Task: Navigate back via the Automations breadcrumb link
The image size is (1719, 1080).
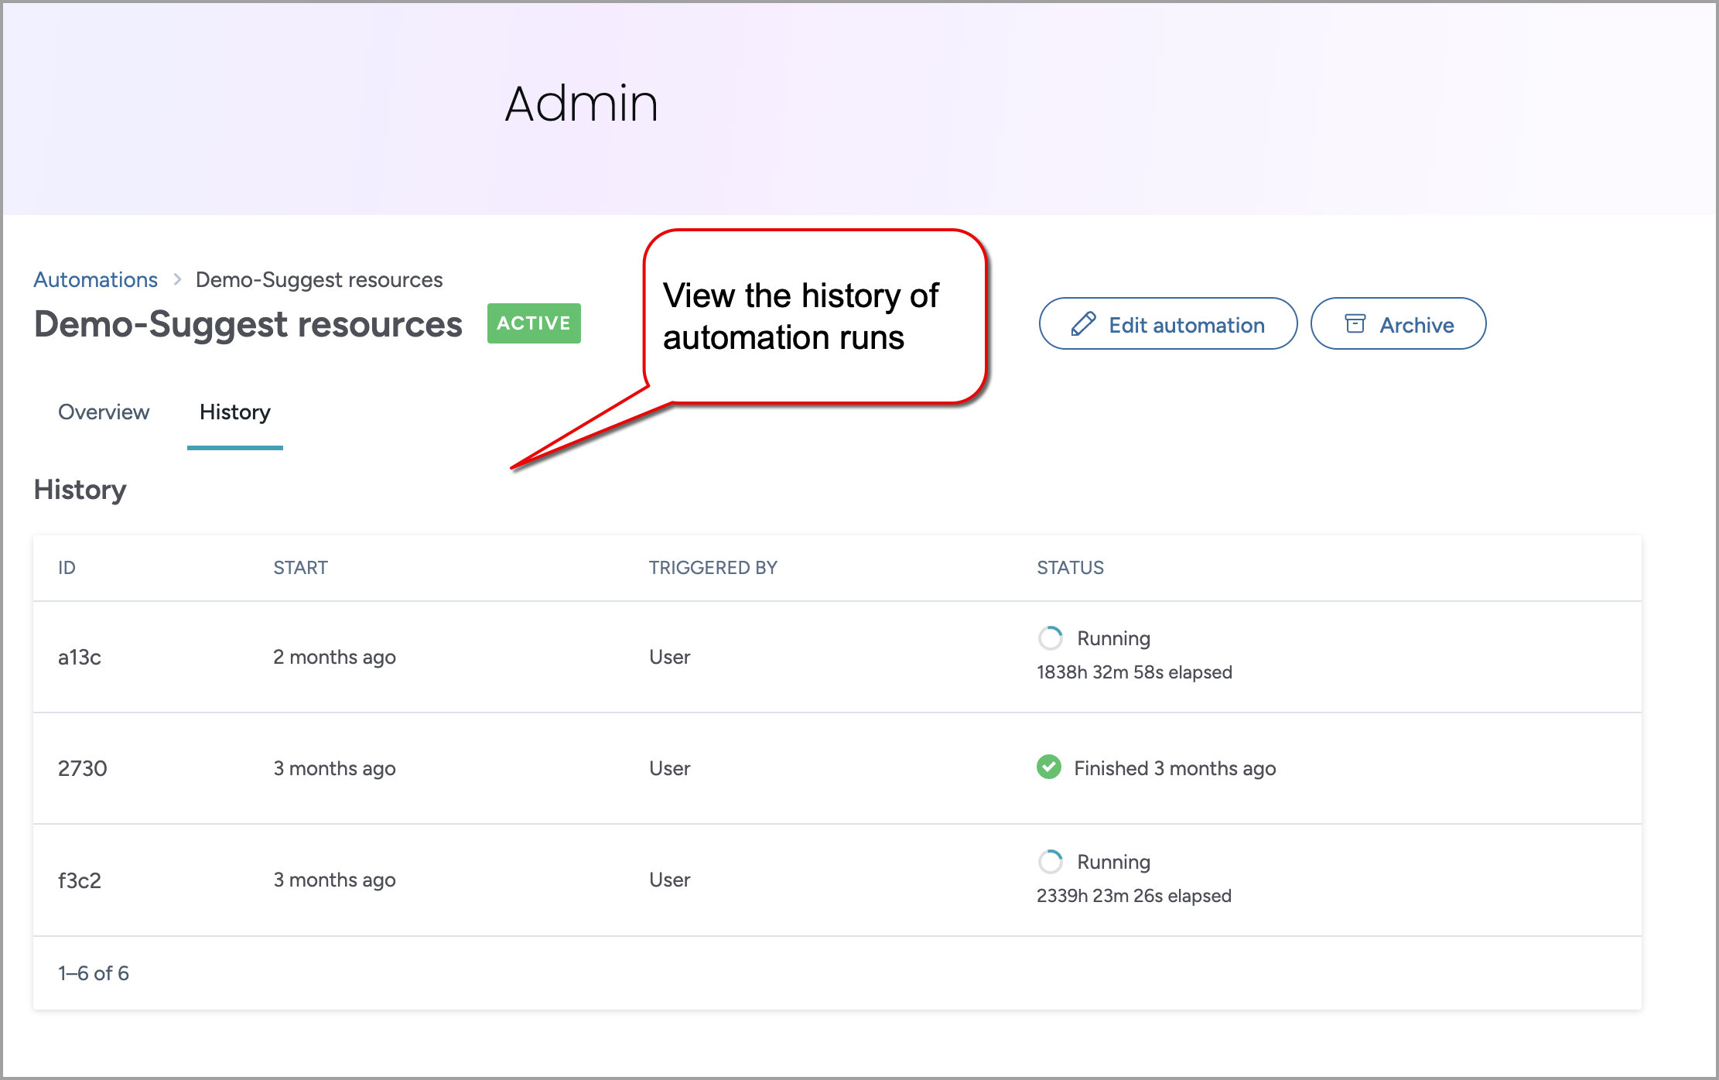Action: 95,279
